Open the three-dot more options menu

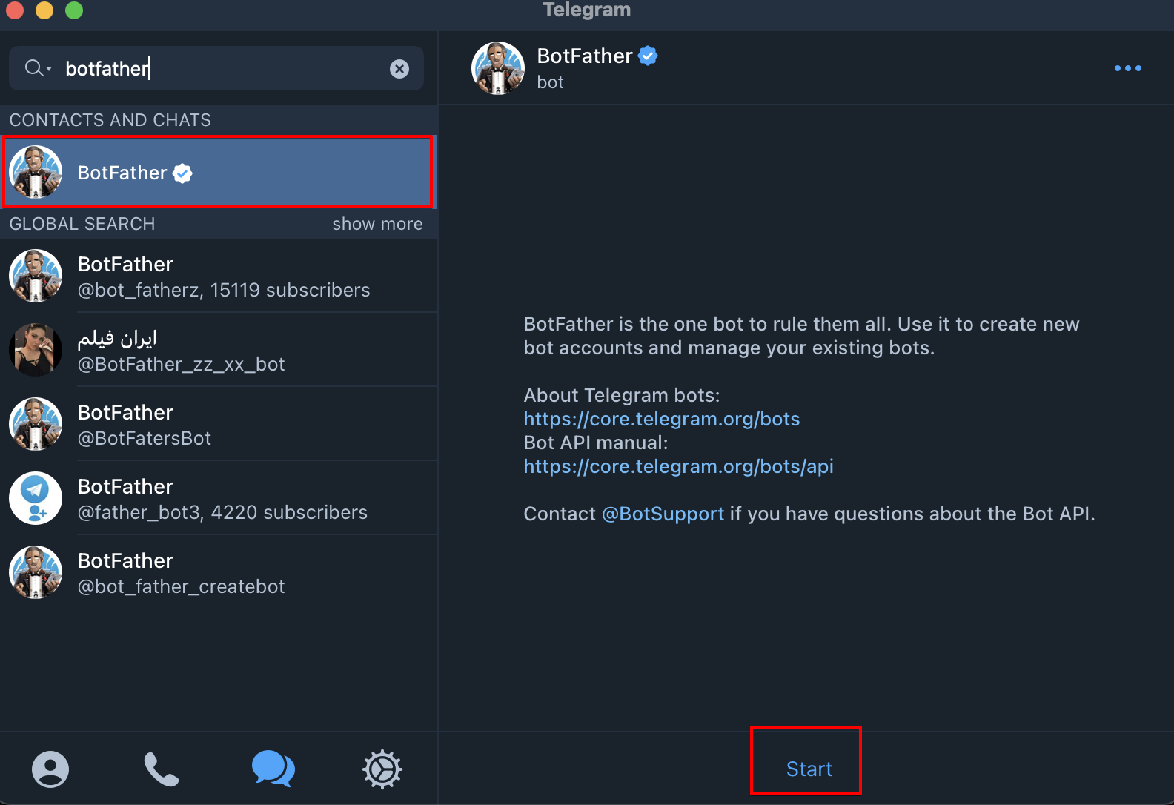[x=1128, y=68]
